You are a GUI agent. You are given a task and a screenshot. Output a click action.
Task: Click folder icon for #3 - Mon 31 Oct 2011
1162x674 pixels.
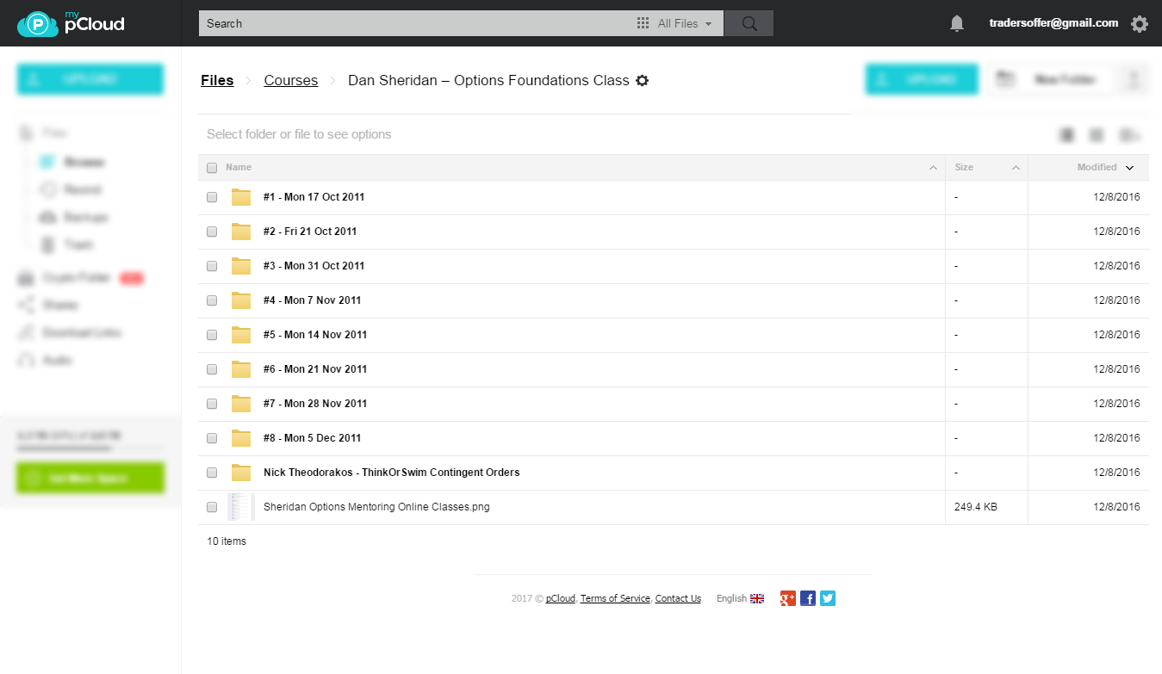[x=241, y=266]
